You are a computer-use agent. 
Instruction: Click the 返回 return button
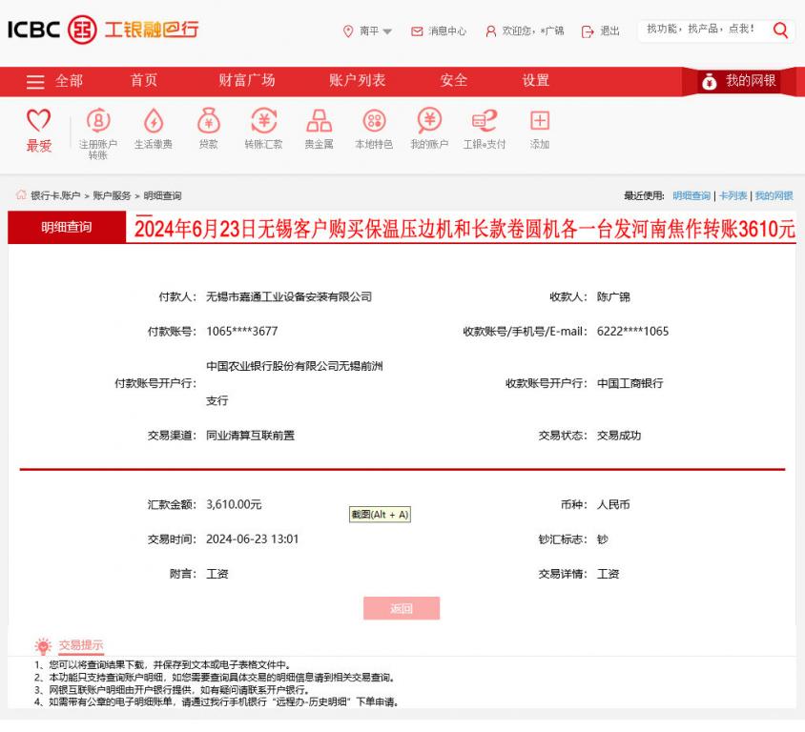[402, 607]
